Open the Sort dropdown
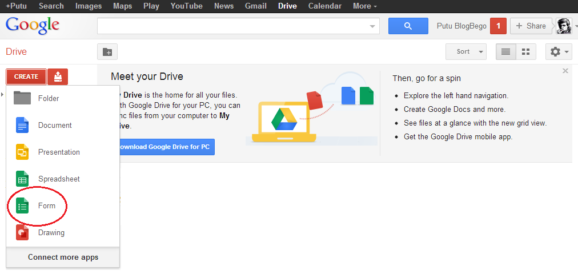578x274 pixels. click(466, 51)
